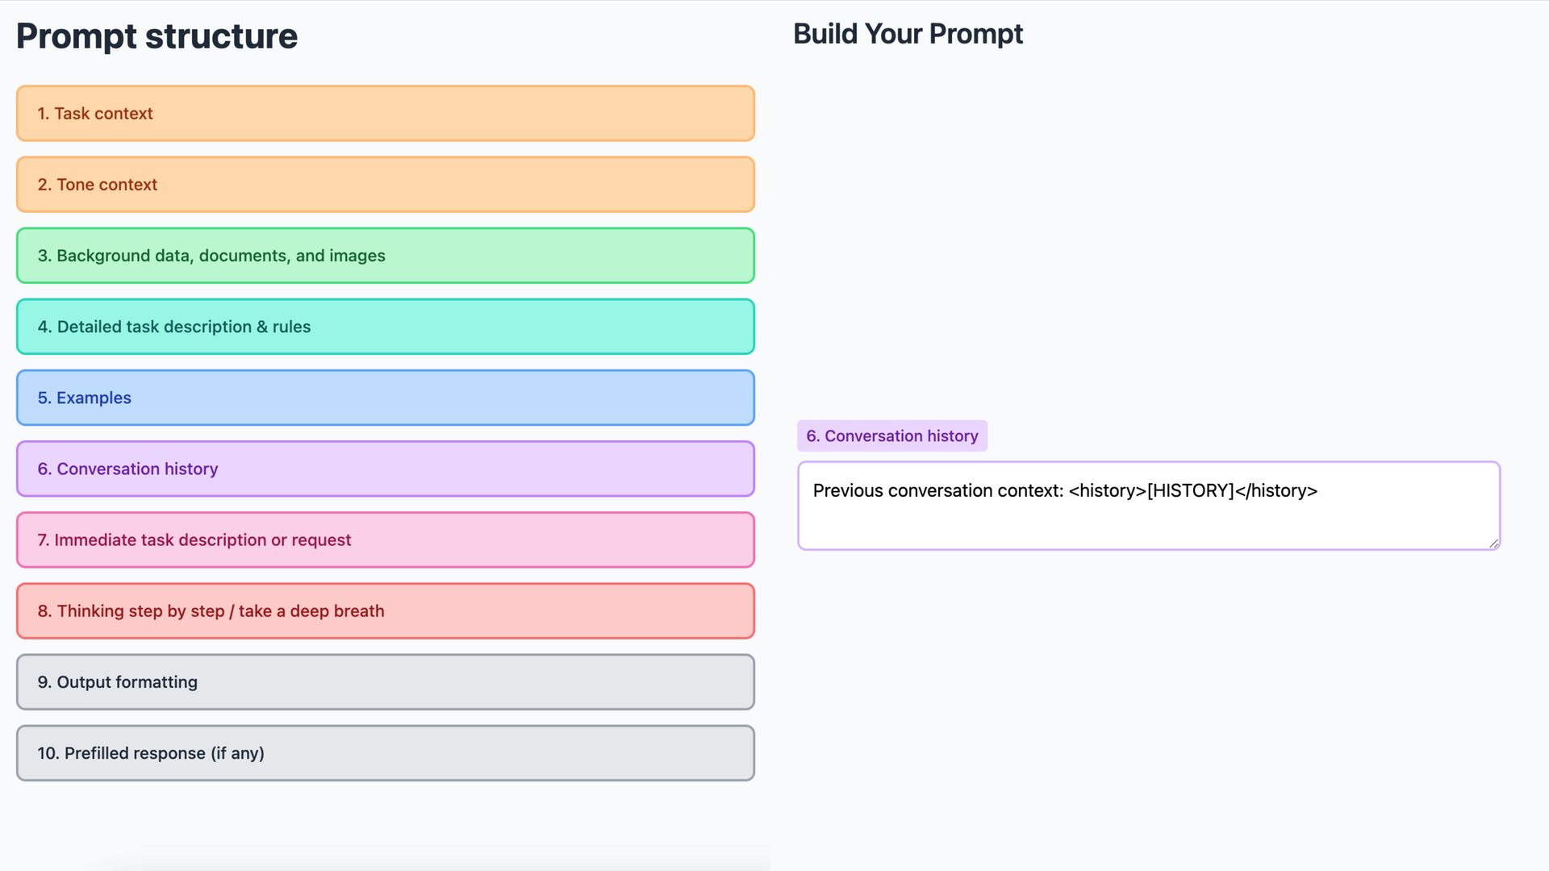
Task: Choose '4. Detailed task description & rules'
Action: tap(386, 327)
